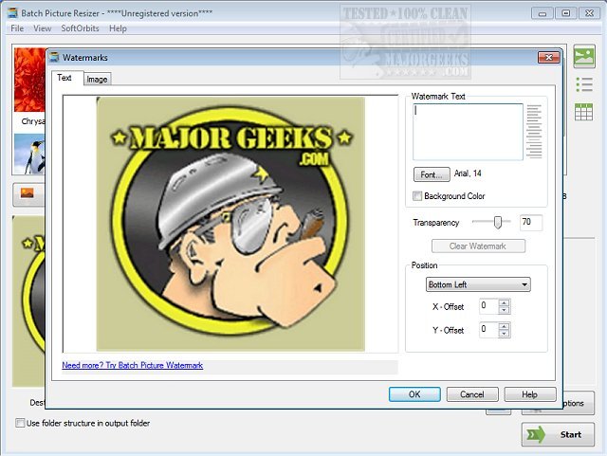The width and height of the screenshot is (607, 456).
Task: Confirm with the OK button
Action: pos(414,394)
